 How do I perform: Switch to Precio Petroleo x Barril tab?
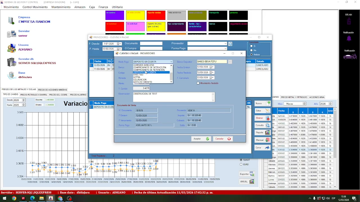pos(33,95)
